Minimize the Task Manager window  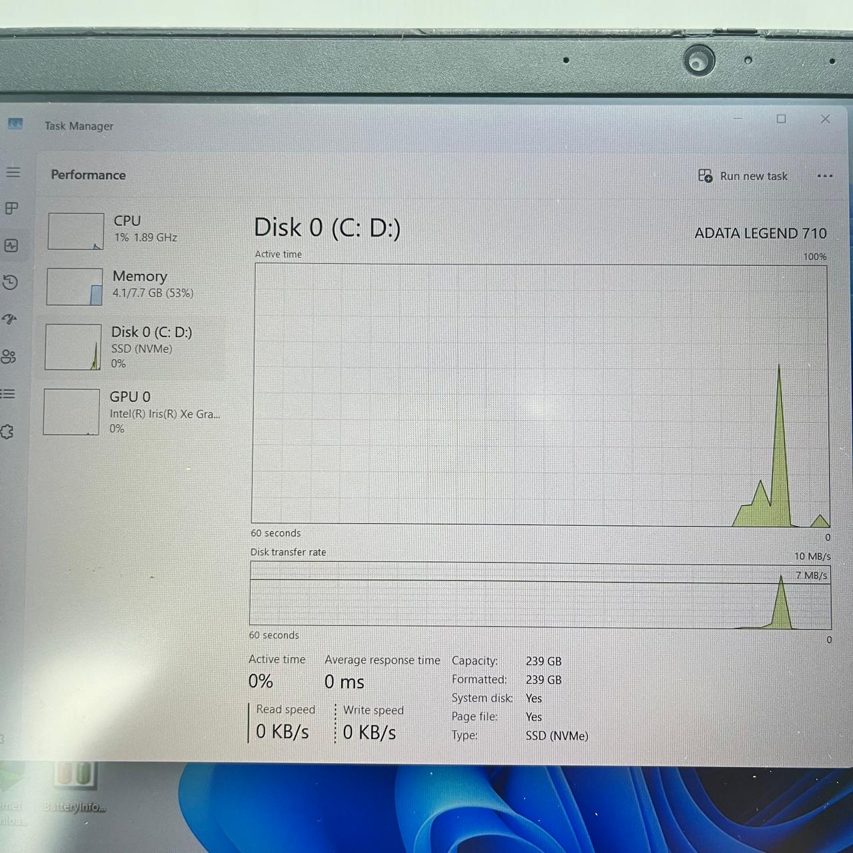[x=738, y=119]
